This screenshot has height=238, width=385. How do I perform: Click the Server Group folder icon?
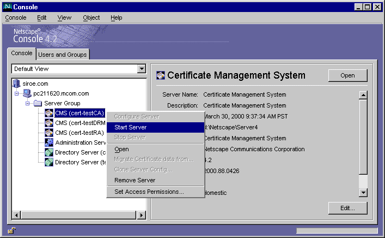point(38,103)
